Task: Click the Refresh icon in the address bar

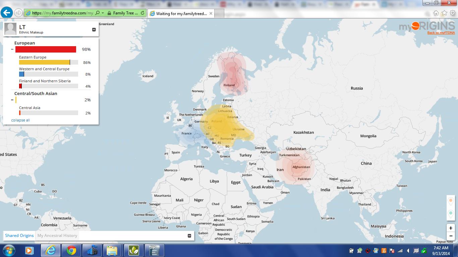Action: pos(142,13)
